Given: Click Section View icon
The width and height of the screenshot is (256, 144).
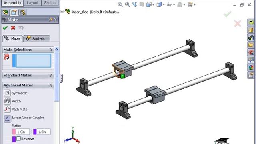Looking at the screenshot, I should pos(142,4).
